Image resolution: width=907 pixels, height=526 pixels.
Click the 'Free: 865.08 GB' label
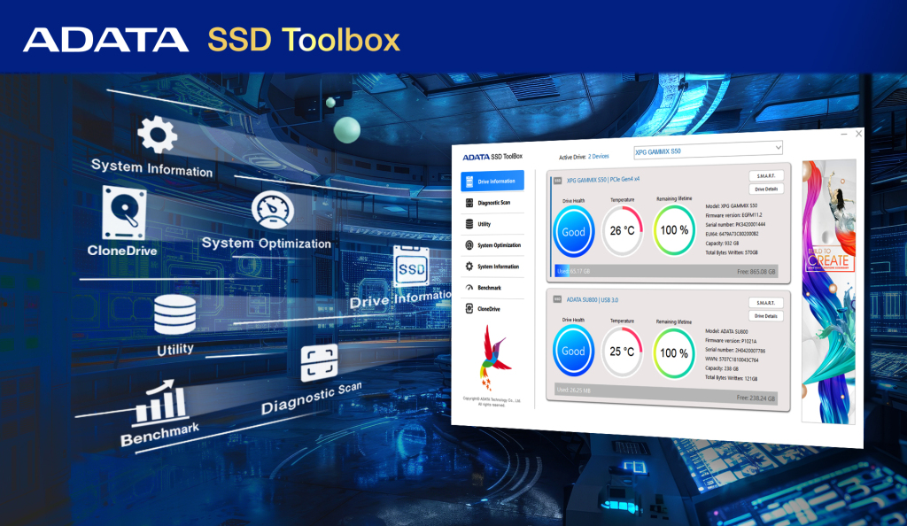coord(756,272)
